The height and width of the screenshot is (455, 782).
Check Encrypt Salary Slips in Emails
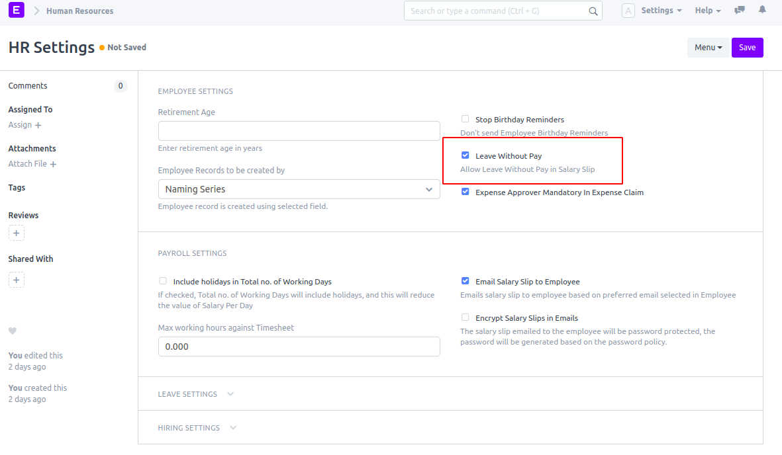pos(465,317)
